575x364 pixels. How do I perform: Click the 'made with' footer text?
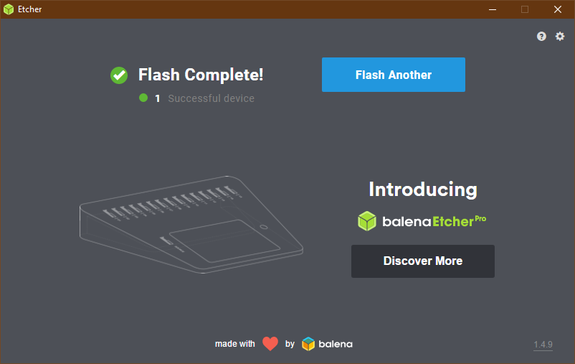click(234, 344)
